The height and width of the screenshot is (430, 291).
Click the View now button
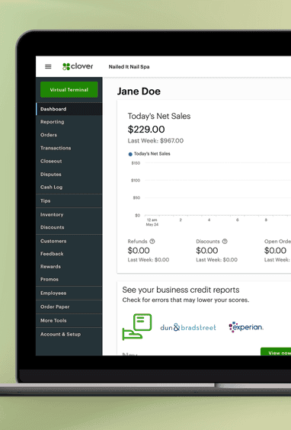click(x=276, y=351)
